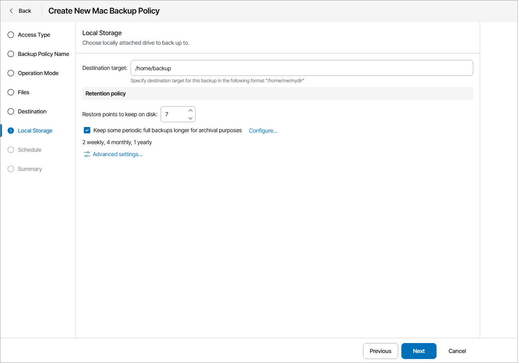The image size is (518, 363).
Task: Click the back chevron icon
Action: (x=11, y=11)
